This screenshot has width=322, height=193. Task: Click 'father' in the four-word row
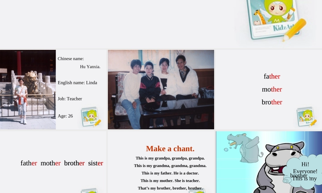pyautogui.click(x=29, y=163)
